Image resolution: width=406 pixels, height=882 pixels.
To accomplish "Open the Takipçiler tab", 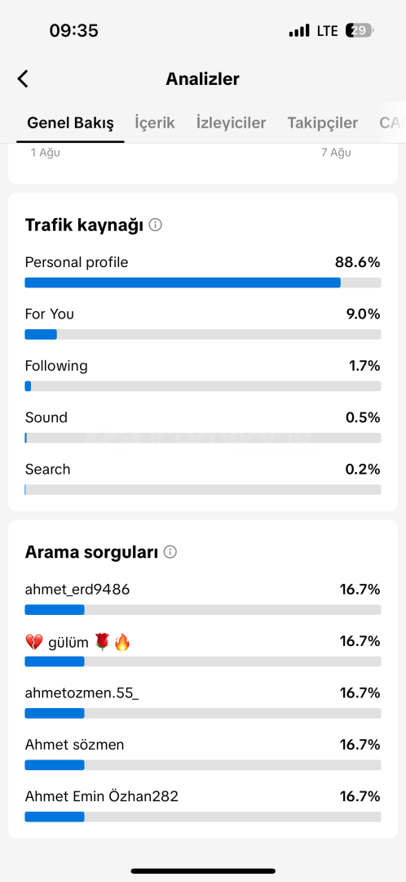I will click(x=322, y=123).
